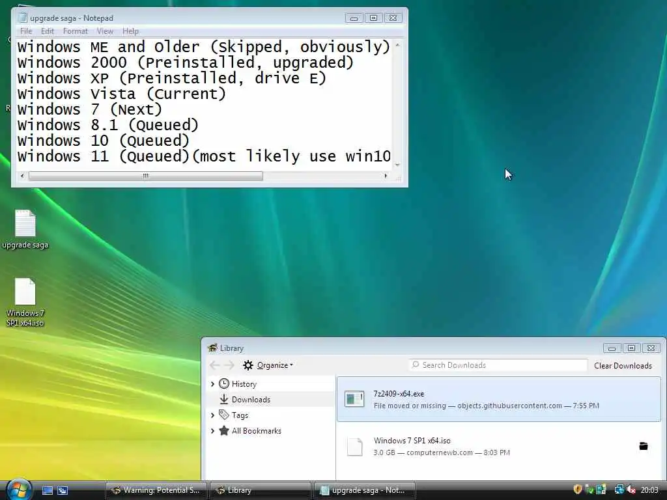Click the Windows 7 SP1 x64.iso file icon in Library

[354, 447]
